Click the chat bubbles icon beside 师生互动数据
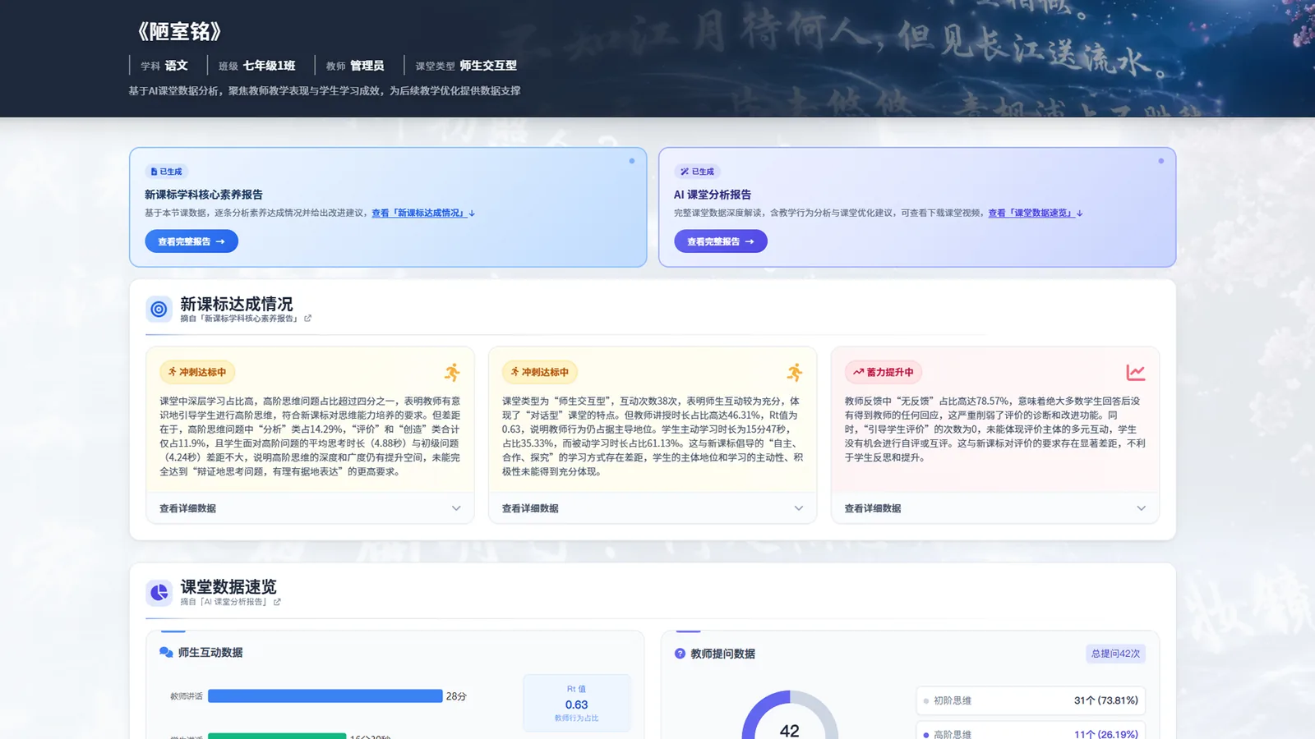 click(166, 652)
